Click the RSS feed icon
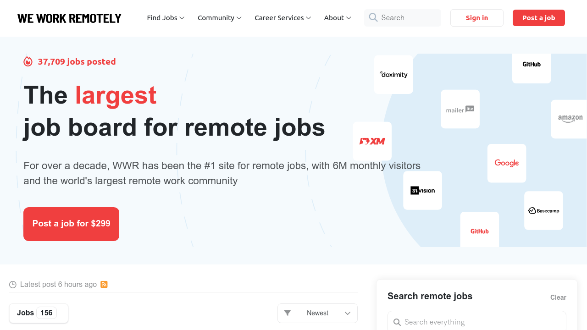 click(x=104, y=284)
